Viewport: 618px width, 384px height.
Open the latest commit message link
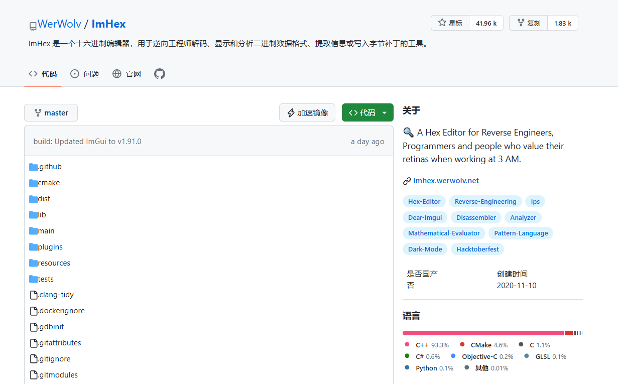(87, 142)
